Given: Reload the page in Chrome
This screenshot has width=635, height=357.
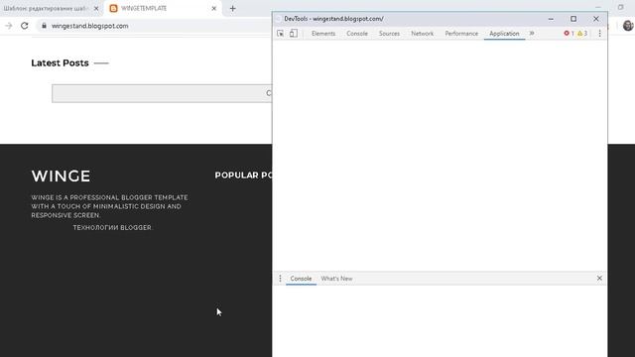Looking at the screenshot, I should point(25,26).
